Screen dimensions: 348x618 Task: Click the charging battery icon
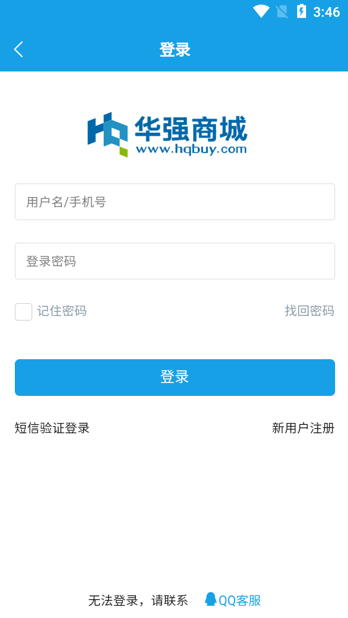[x=302, y=11]
